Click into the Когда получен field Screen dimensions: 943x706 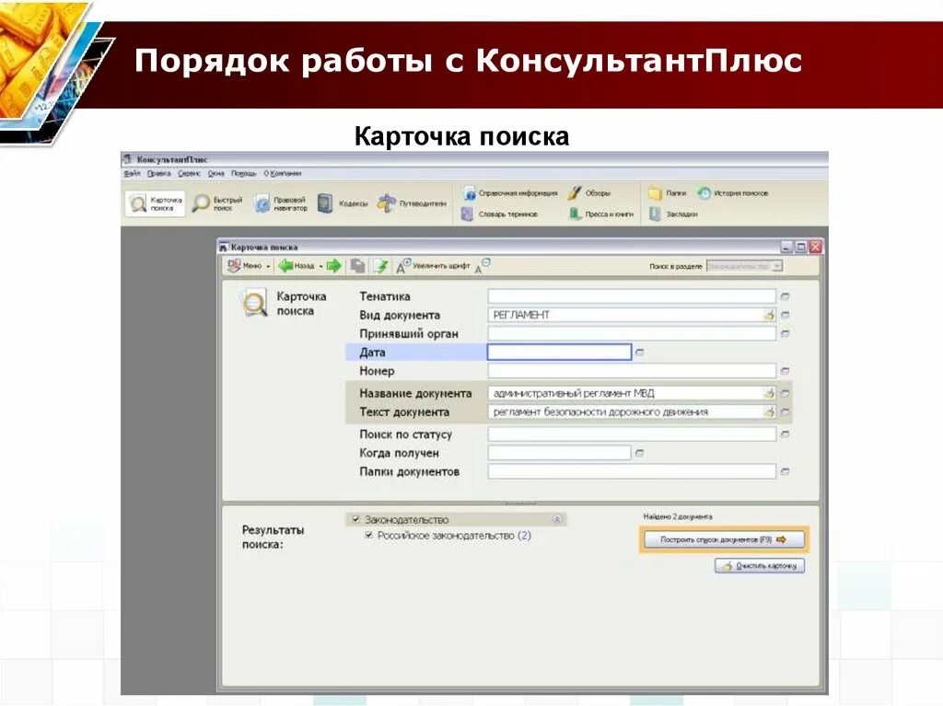pyautogui.click(x=559, y=453)
